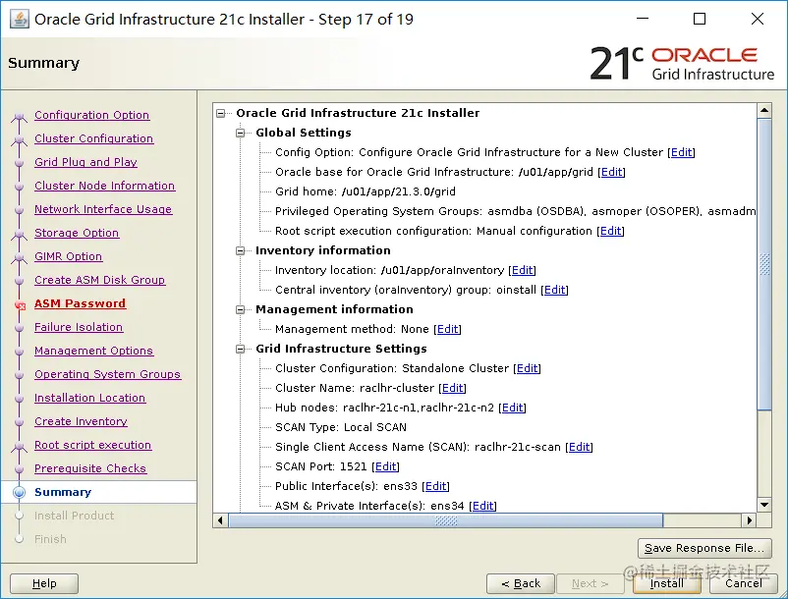
Task: Open the Grid Plug and Play step
Action: click(x=85, y=162)
